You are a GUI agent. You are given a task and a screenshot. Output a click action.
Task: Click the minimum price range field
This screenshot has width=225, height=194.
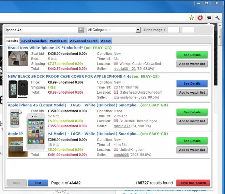pyautogui.click(x=173, y=30)
